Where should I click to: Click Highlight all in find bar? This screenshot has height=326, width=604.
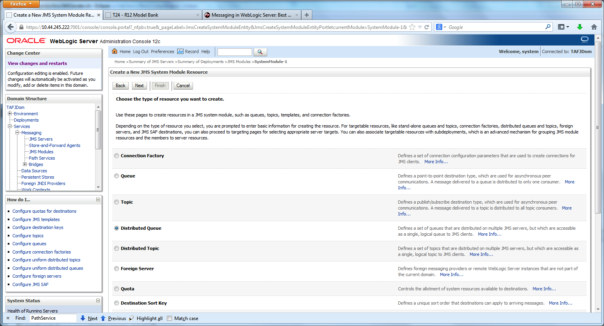(x=146, y=318)
